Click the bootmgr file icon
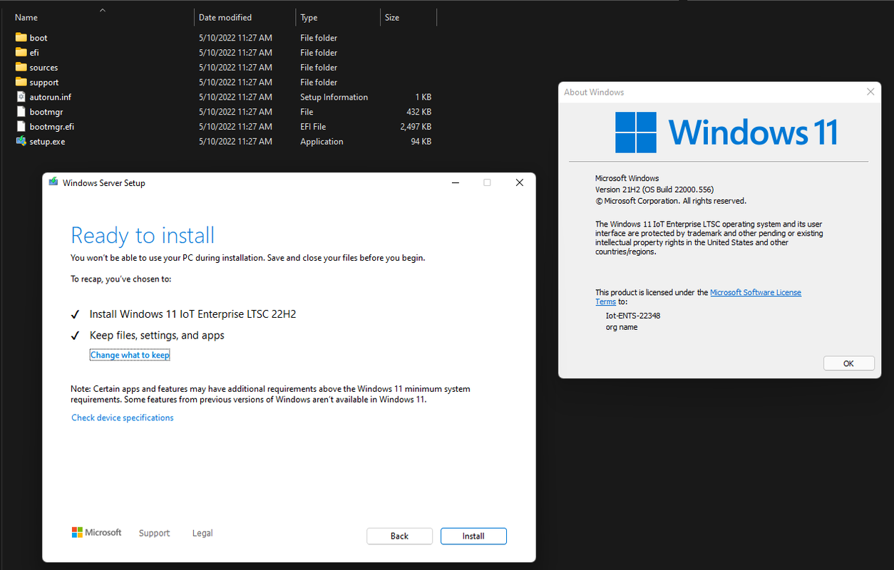 pos(21,112)
